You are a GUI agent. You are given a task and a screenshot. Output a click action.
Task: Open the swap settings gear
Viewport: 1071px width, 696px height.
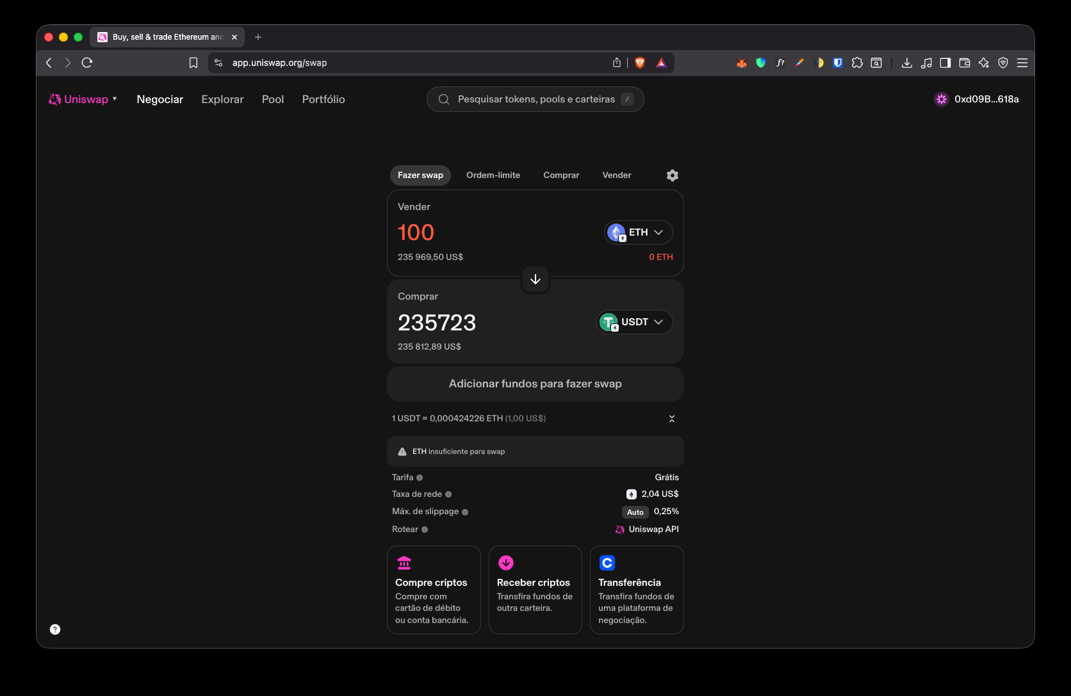click(672, 175)
